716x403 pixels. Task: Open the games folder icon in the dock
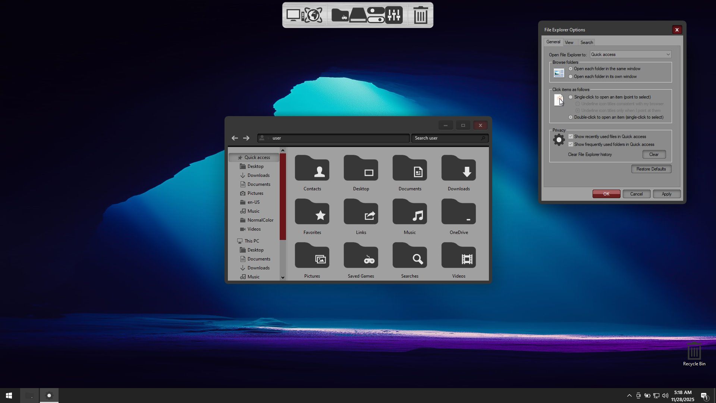coord(340,15)
